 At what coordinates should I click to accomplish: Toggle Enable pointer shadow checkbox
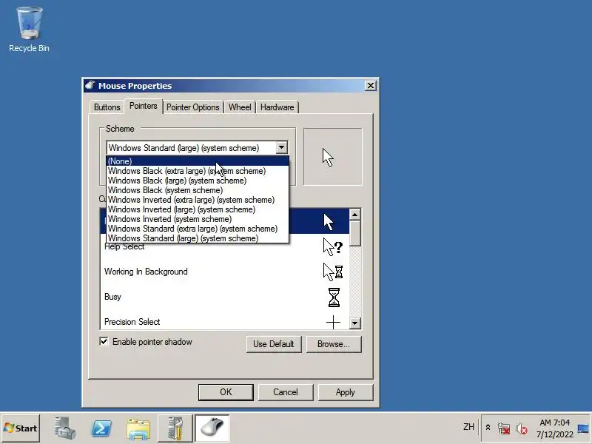coord(104,341)
